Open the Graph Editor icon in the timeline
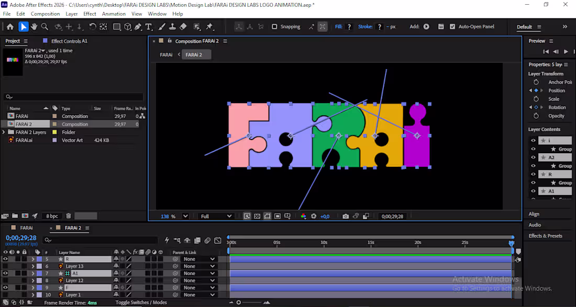576x307 pixels. click(x=218, y=240)
